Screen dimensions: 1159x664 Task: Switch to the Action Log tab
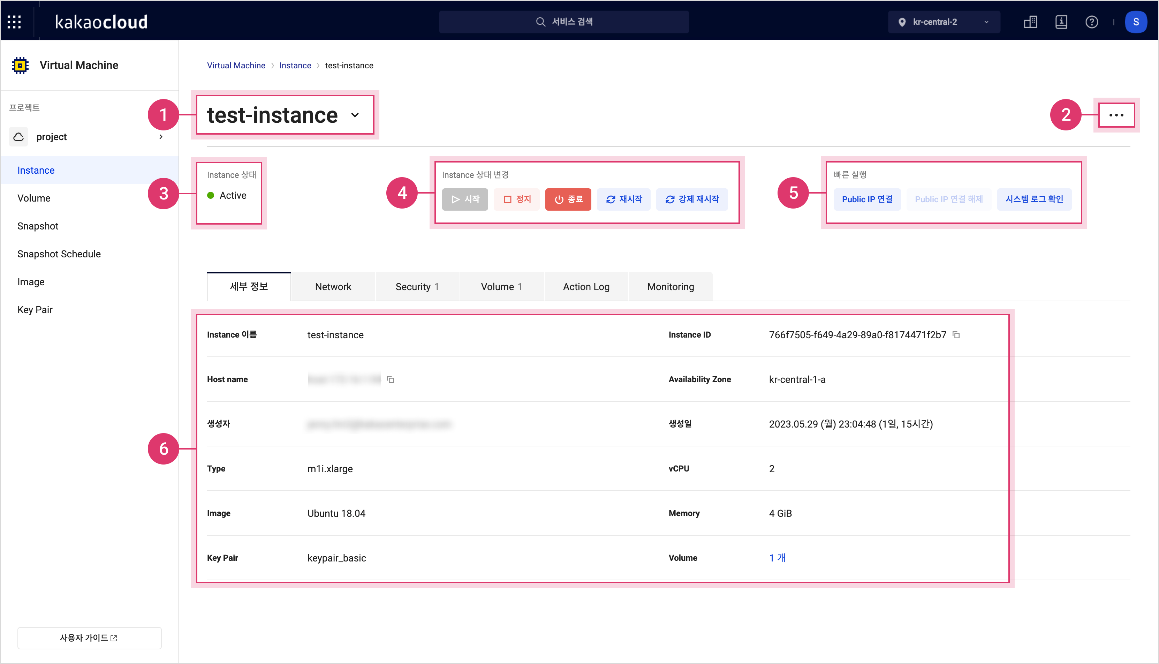tap(586, 286)
